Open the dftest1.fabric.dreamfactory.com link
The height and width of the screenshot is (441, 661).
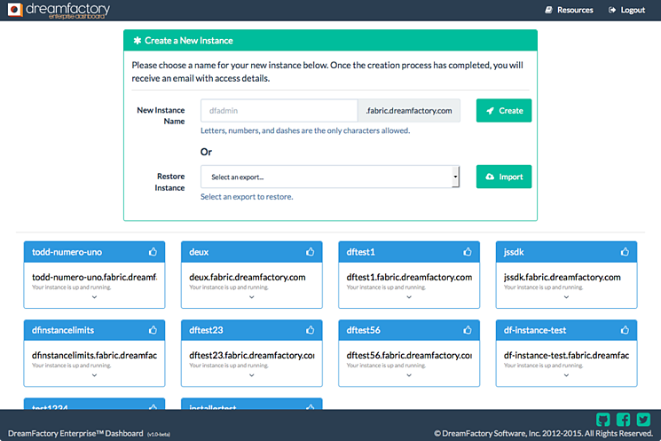[x=409, y=277]
